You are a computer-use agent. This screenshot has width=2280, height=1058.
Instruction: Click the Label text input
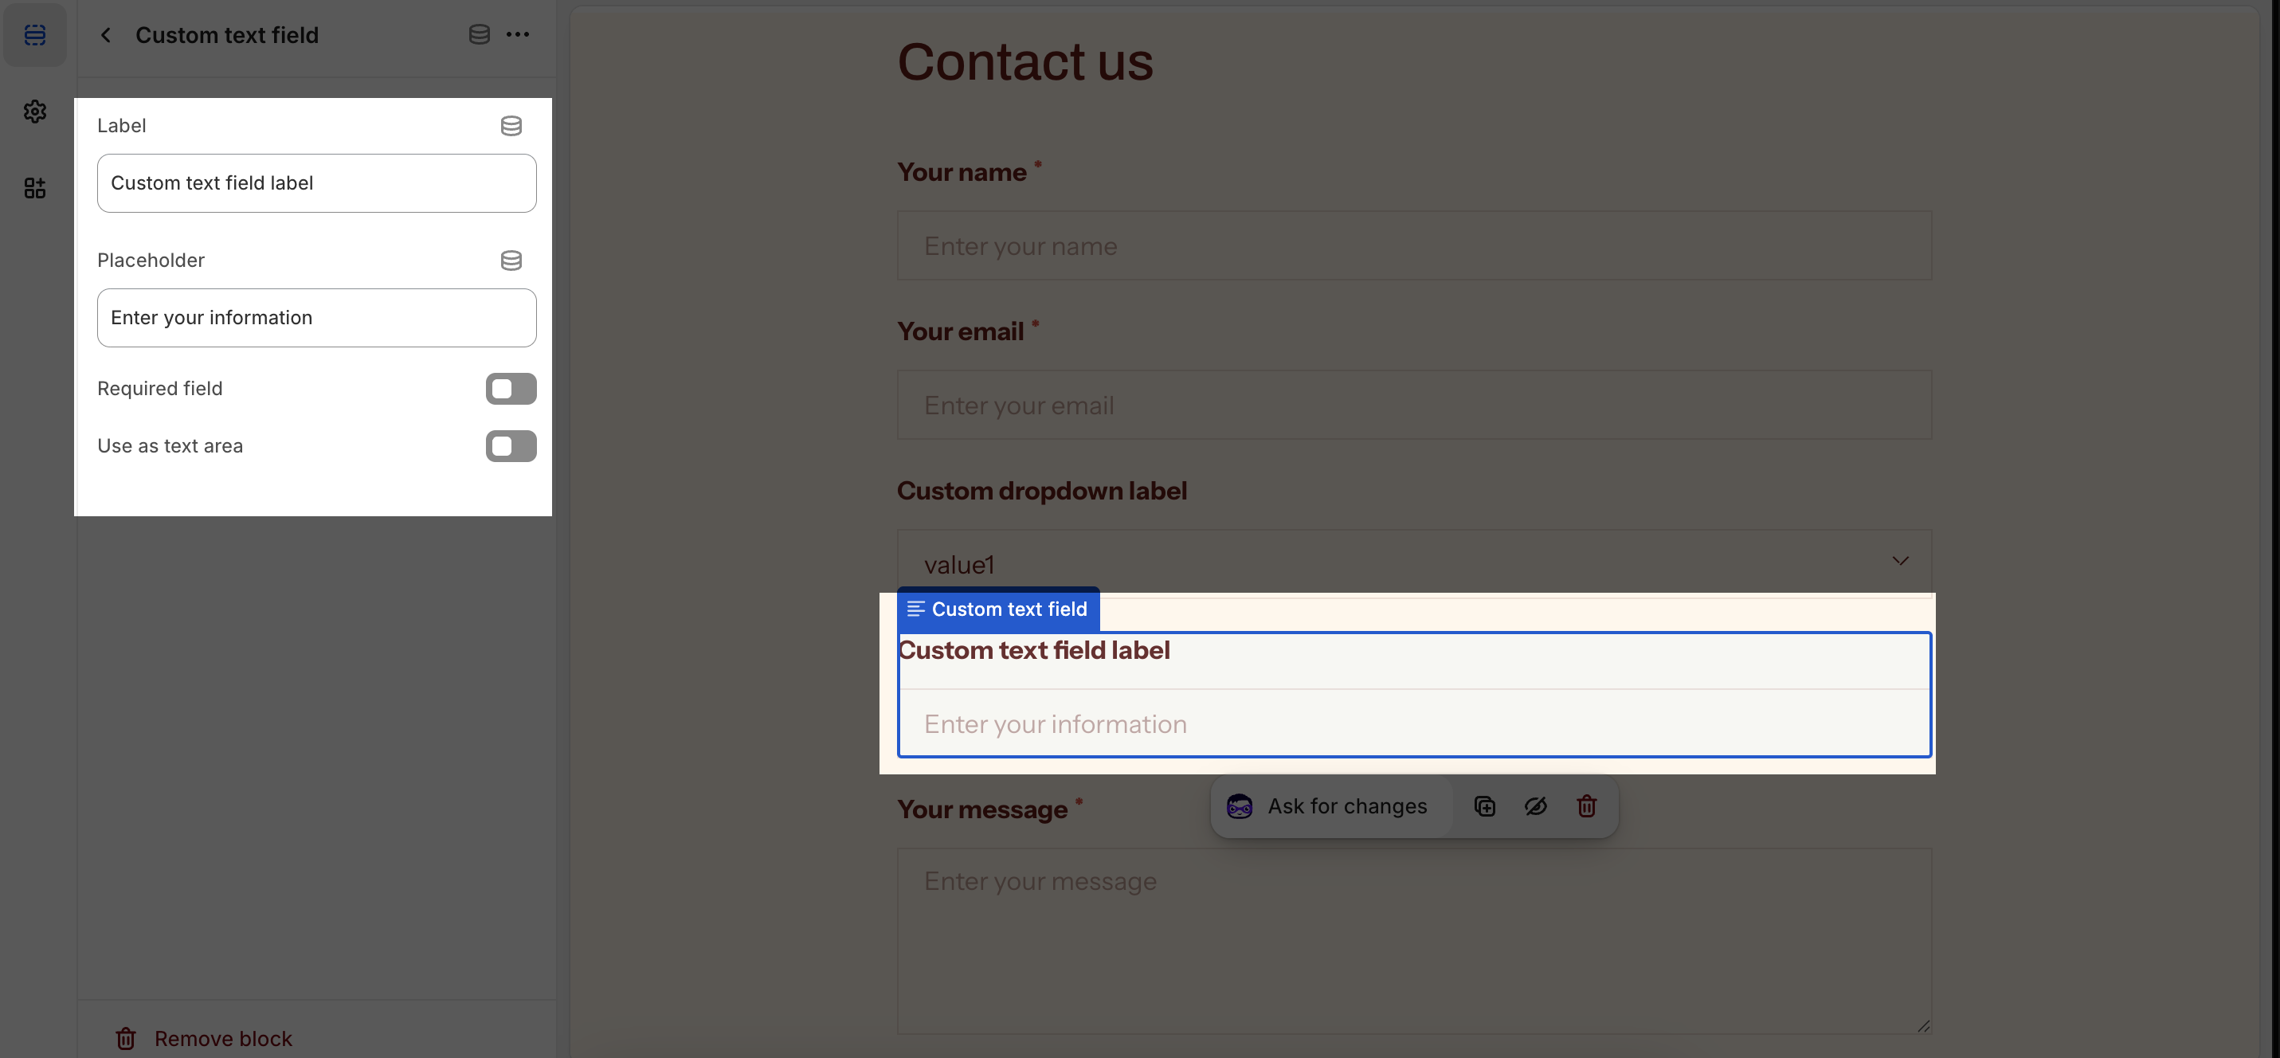[316, 183]
